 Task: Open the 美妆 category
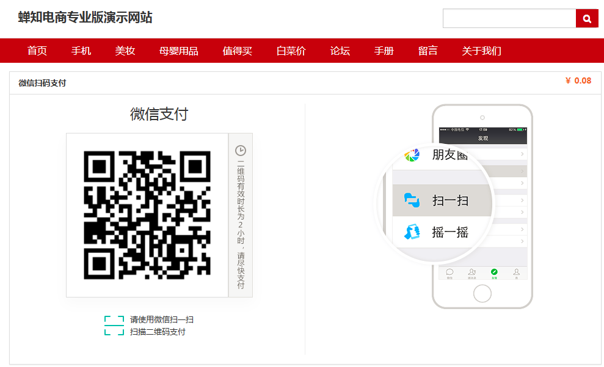[125, 51]
